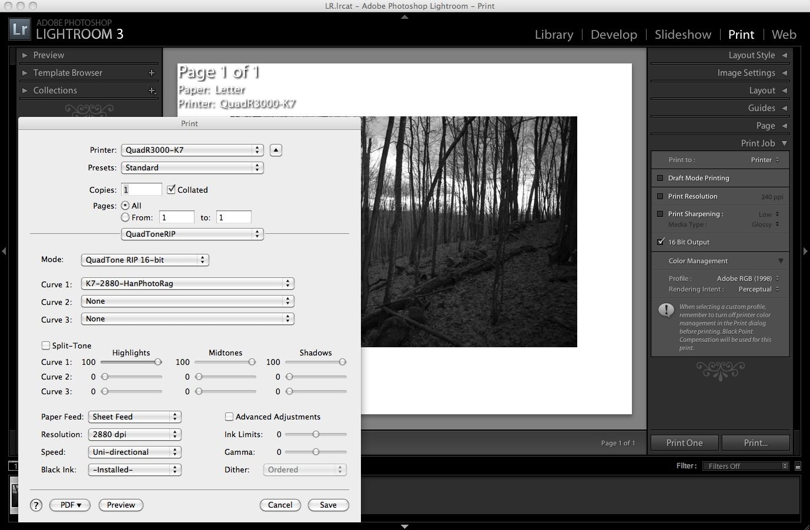Open Profile Adobe RGB (1998) dropdown
This screenshot has height=530, width=810.
point(748,279)
